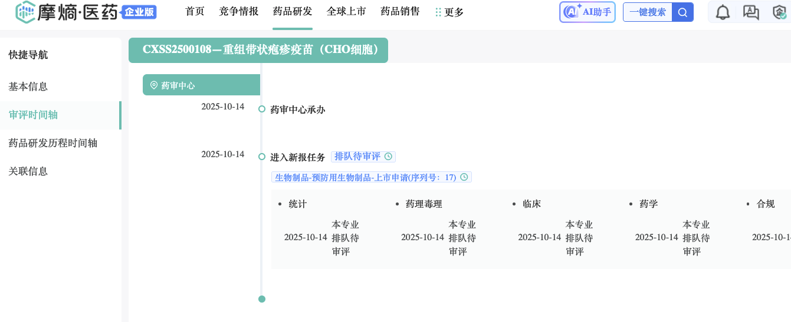The height and width of the screenshot is (322, 791).
Task: Click the enterprise shield certification icon
Action: coord(779,12)
